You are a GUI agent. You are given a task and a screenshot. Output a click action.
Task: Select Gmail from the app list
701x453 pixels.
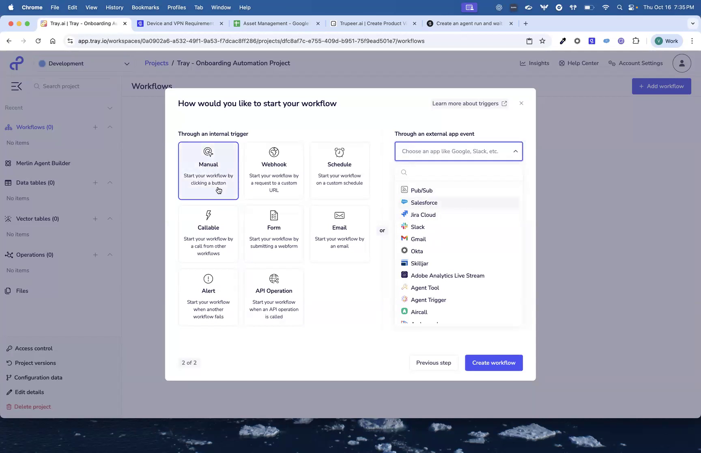tap(418, 239)
